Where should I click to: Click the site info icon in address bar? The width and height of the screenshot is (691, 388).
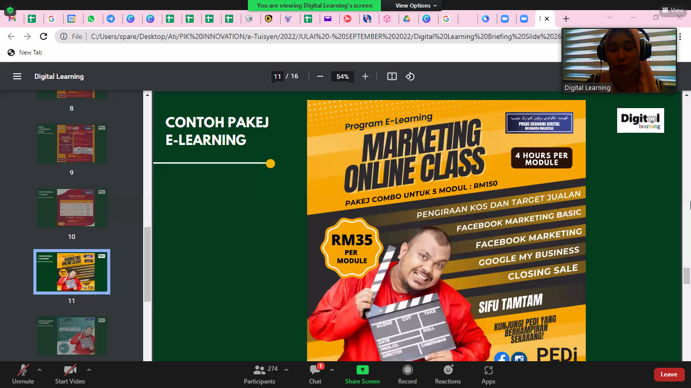[64, 36]
